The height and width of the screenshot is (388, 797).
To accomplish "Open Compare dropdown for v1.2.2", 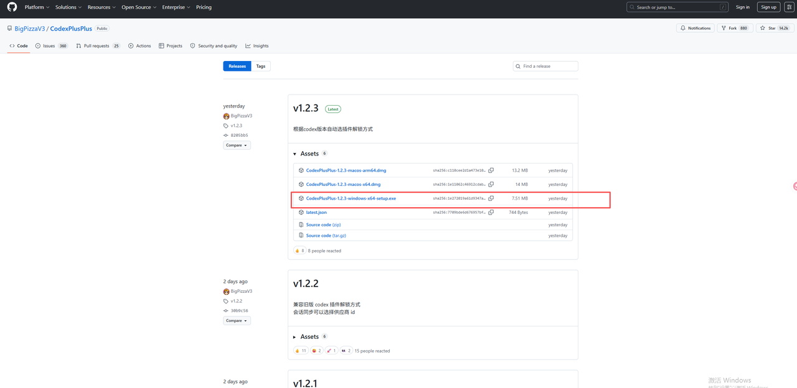I will tap(237, 321).
